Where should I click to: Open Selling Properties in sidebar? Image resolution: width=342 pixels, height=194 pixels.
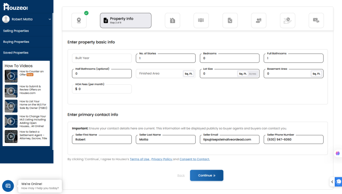[x=16, y=31]
